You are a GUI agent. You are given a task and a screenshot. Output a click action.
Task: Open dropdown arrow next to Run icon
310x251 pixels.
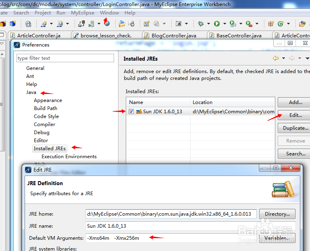click(x=225, y=24)
